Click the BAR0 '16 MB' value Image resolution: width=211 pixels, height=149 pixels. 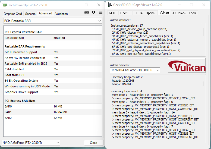click(58, 106)
